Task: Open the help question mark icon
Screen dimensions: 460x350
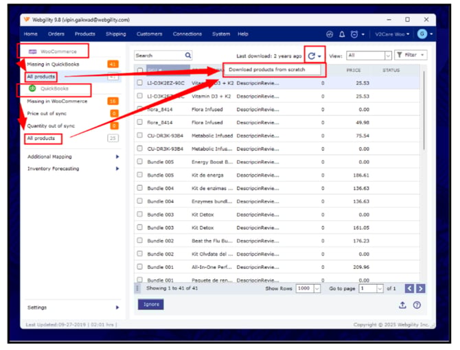Action: (417, 305)
